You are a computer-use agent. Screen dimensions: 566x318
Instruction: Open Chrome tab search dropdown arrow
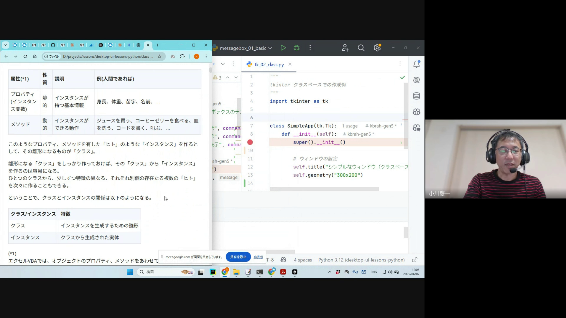pos(6,45)
